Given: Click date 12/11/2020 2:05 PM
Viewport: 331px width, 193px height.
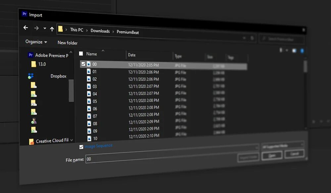Looking at the screenshot, I should [143, 65].
